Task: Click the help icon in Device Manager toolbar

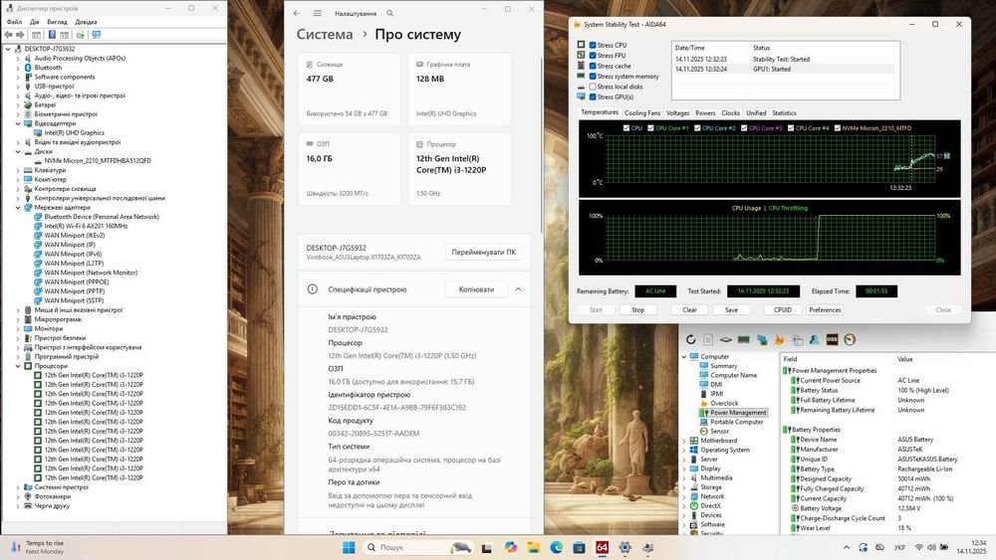Action: coord(52,35)
